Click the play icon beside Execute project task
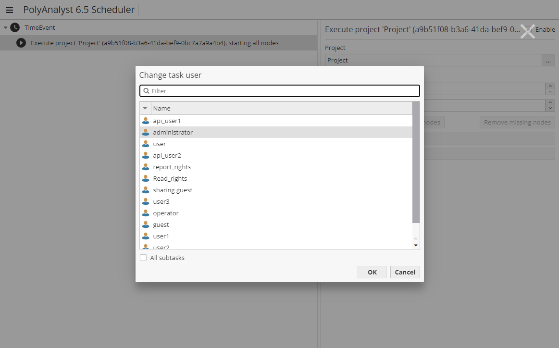The height and width of the screenshot is (348, 559). pos(21,43)
